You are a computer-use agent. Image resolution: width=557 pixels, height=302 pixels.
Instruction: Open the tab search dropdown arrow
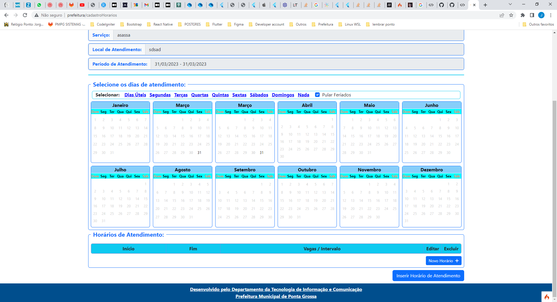(510, 5)
